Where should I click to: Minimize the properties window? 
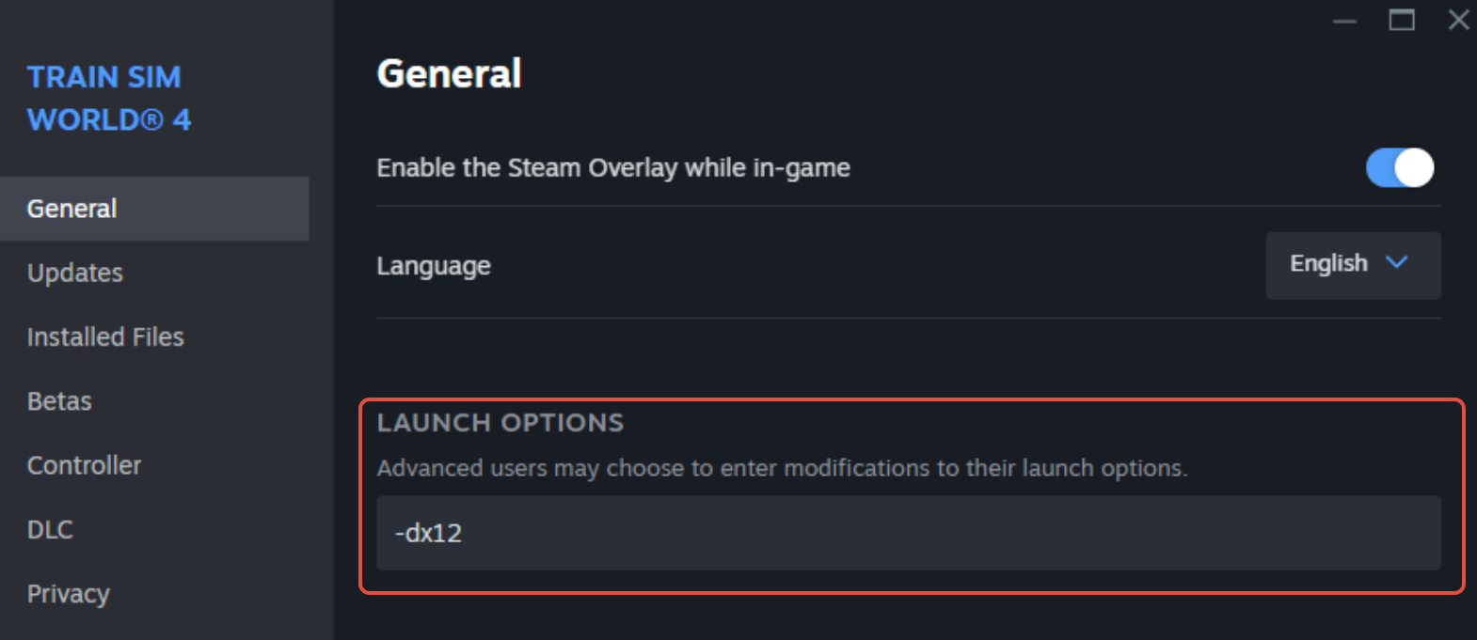(1345, 21)
